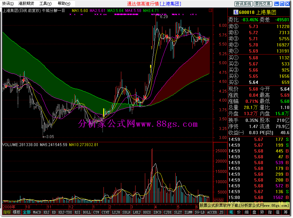Click the VOLUME:281338.00 indicator label

click(20, 145)
